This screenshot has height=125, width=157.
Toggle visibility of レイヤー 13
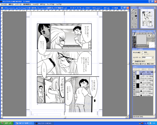click(134, 81)
